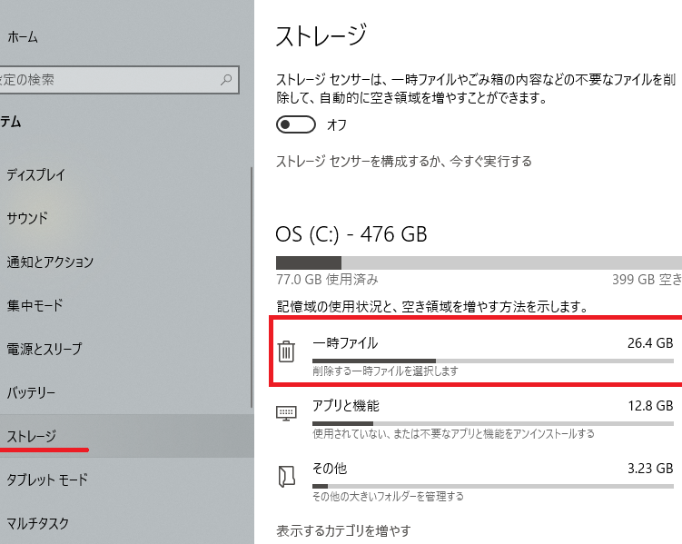
Task: Open タブレット モード settings
Action: click(x=47, y=480)
